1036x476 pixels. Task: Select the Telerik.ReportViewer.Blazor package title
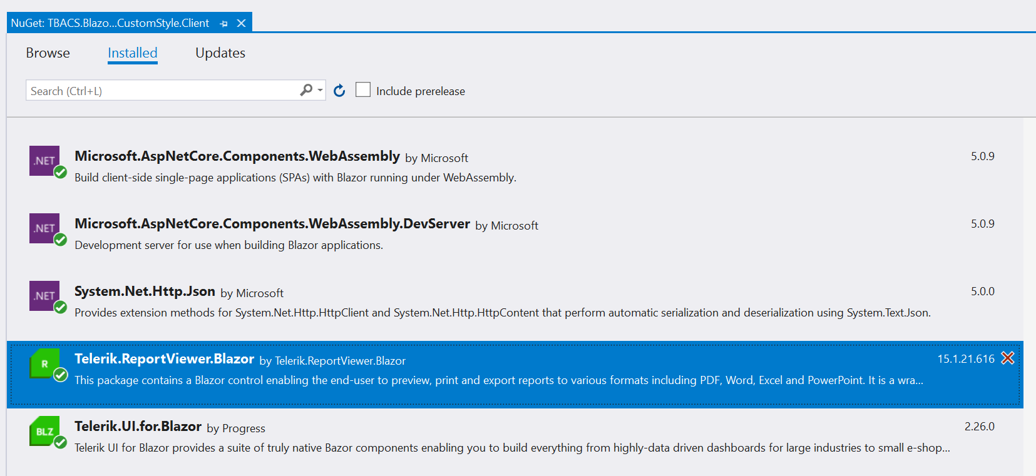tap(164, 359)
